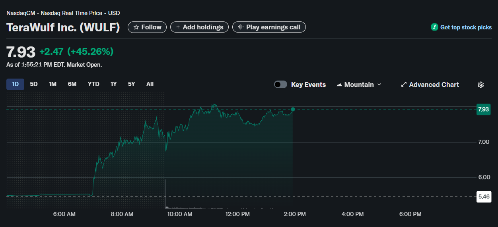Click the 5.46 previous close label

(483, 196)
